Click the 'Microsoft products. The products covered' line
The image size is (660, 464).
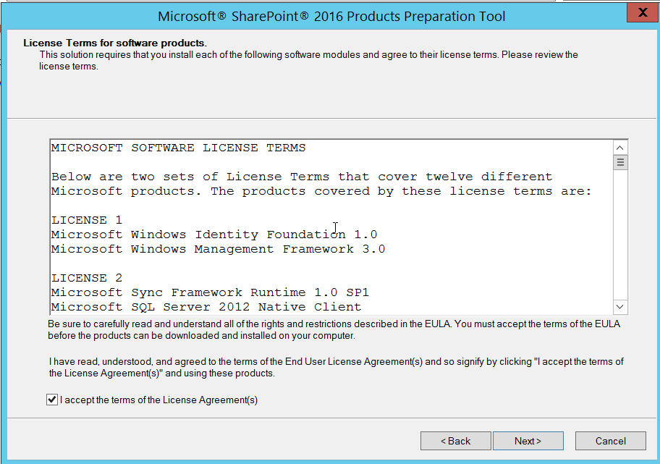[321, 190]
